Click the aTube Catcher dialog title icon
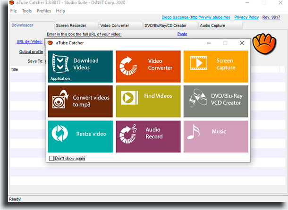Screen dimensions: 288x210 coord(50,43)
